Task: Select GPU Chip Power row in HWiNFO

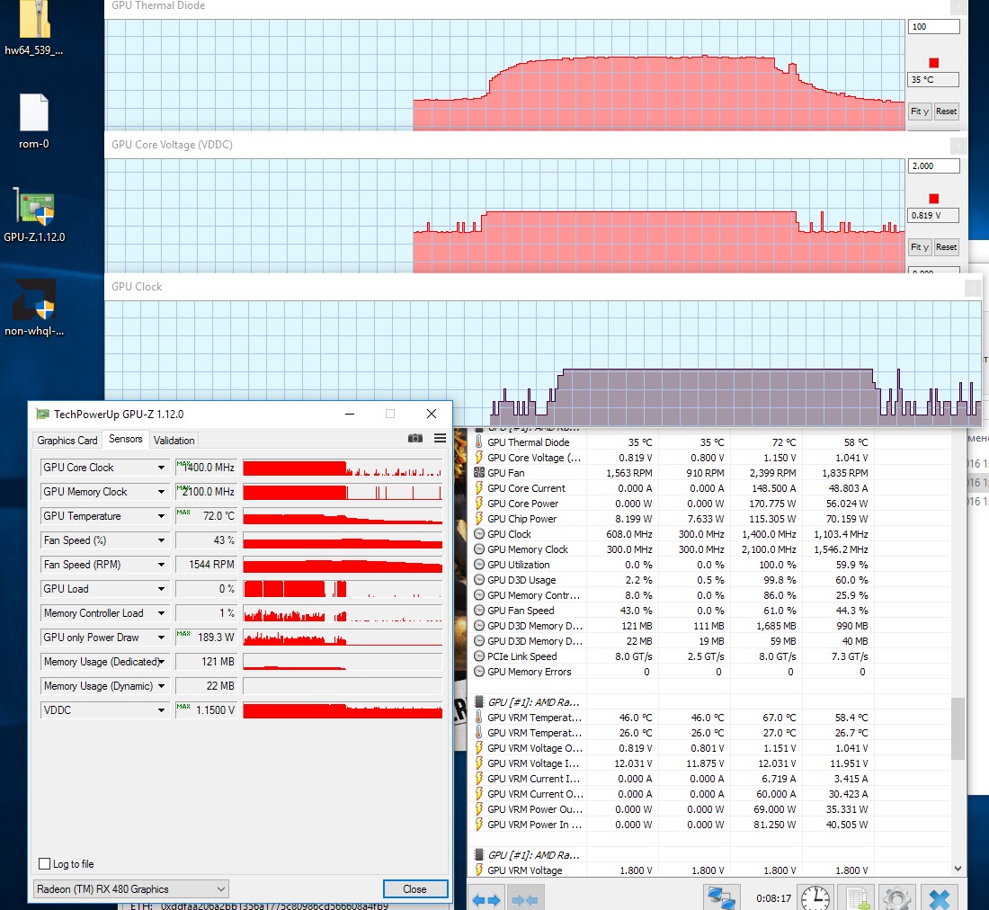Action: click(709, 519)
